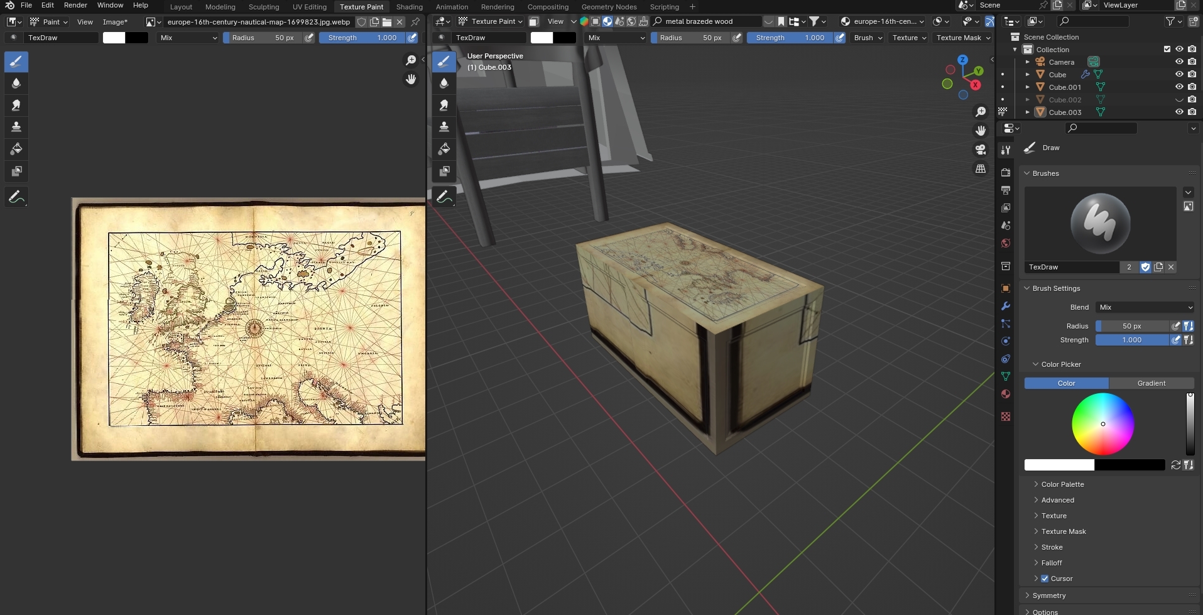Open the Object Data mesh properties tab

coord(1006,376)
